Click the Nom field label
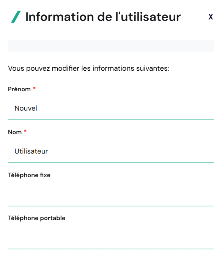 (x=15, y=132)
